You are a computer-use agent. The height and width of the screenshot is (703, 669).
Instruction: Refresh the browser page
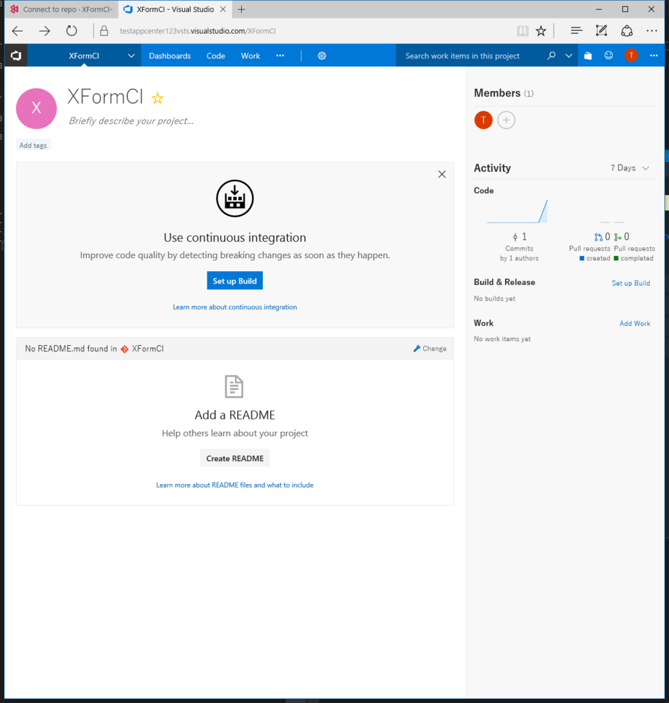point(71,31)
